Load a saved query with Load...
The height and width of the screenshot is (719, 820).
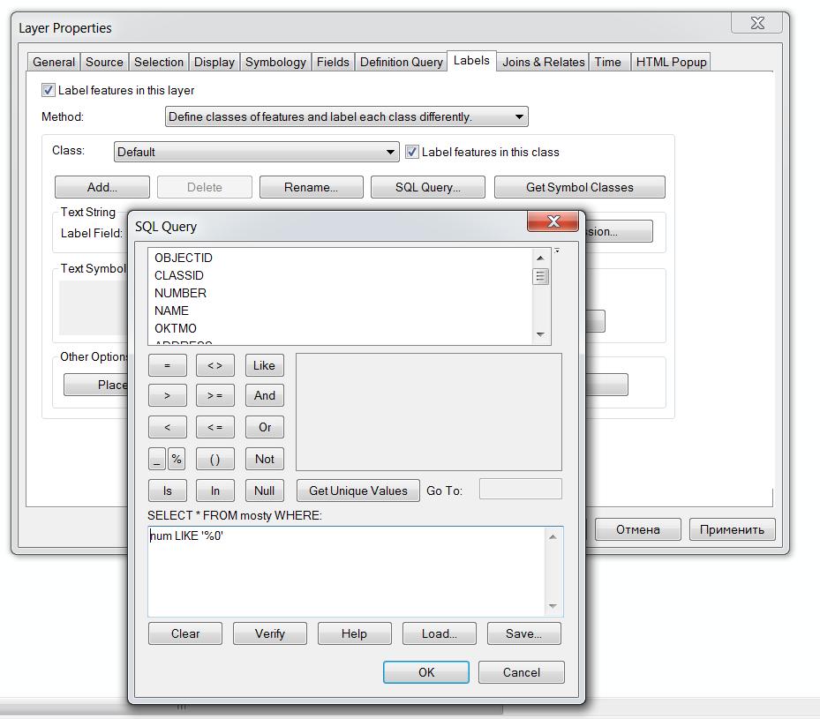440,633
